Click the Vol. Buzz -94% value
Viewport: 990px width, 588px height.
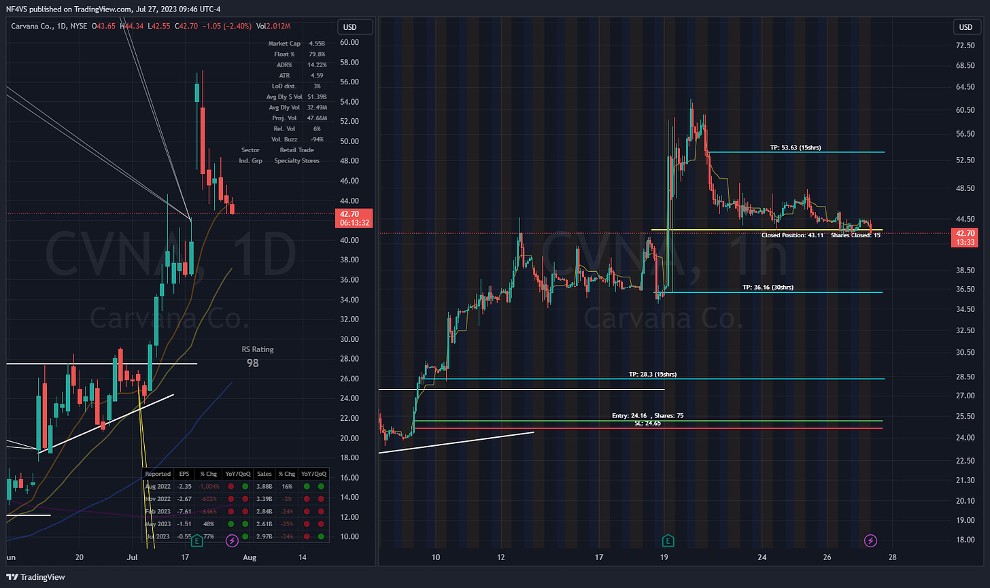point(317,139)
